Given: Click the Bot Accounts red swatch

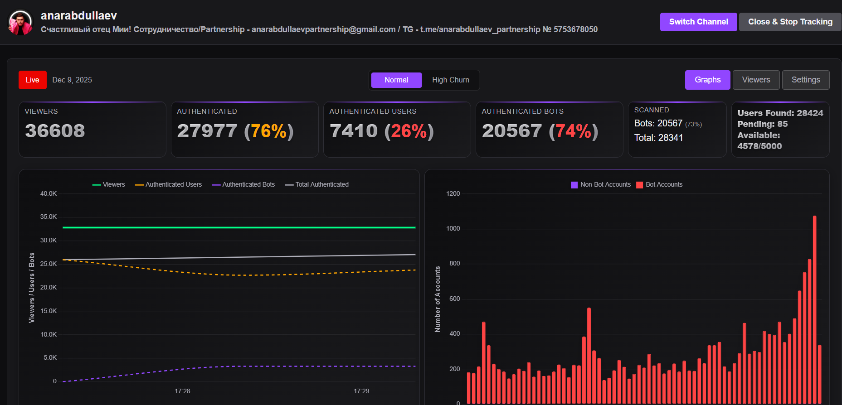Looking at the screenshot, I should [x=640, y=185].
